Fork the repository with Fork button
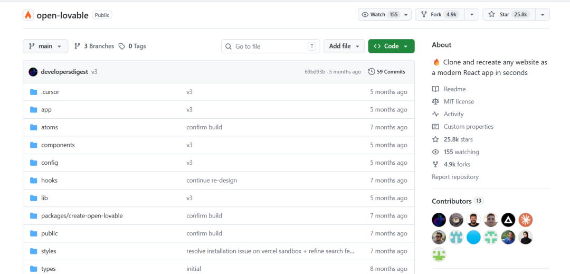Viewport: 570px width, 274px height. pyautogui.click(x=440, y=15)
